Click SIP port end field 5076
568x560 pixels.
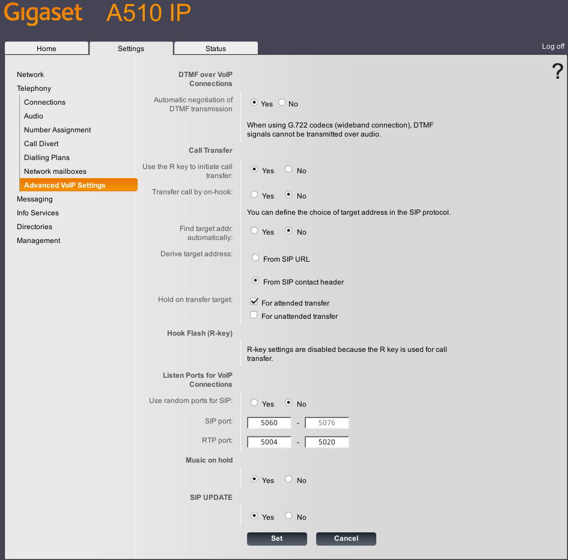(x=327, y=423)
